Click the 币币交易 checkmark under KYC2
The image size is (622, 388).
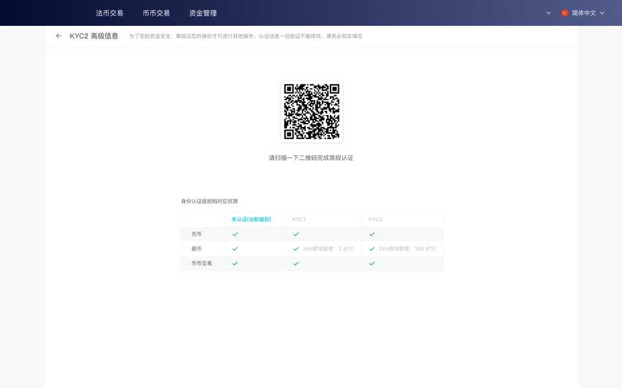[x=372, y=264]
